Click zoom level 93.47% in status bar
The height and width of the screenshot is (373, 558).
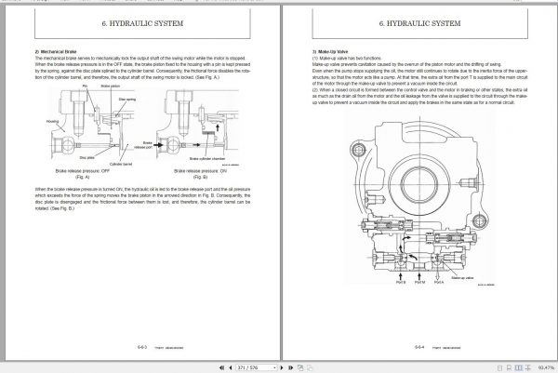546,367
